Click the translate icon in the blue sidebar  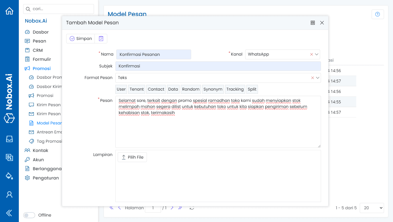[x=9, y=157]
